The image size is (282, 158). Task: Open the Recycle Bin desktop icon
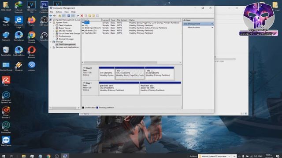[6, 51]
